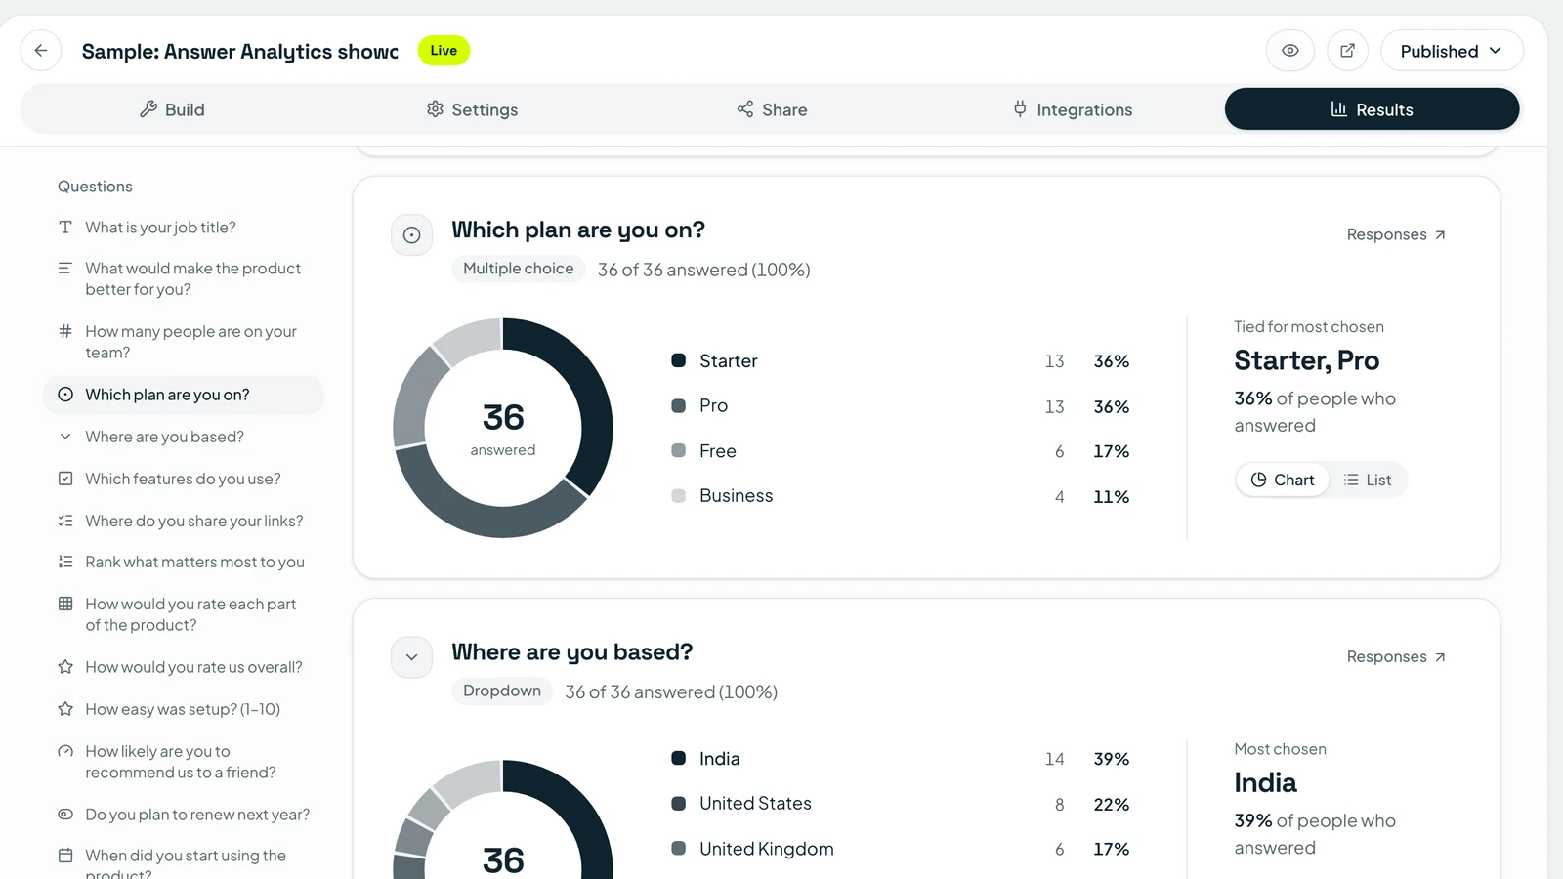
Task: Open the preview eye icon
Action: click(x=1290, y=51)
